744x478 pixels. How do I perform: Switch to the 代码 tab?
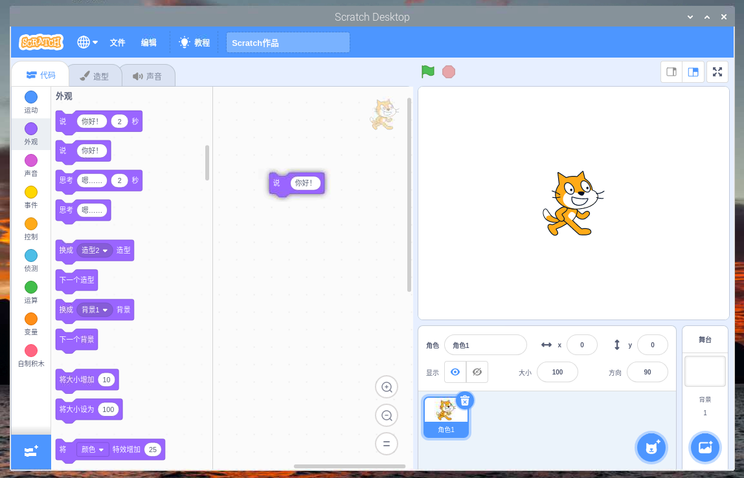(40, 75)
